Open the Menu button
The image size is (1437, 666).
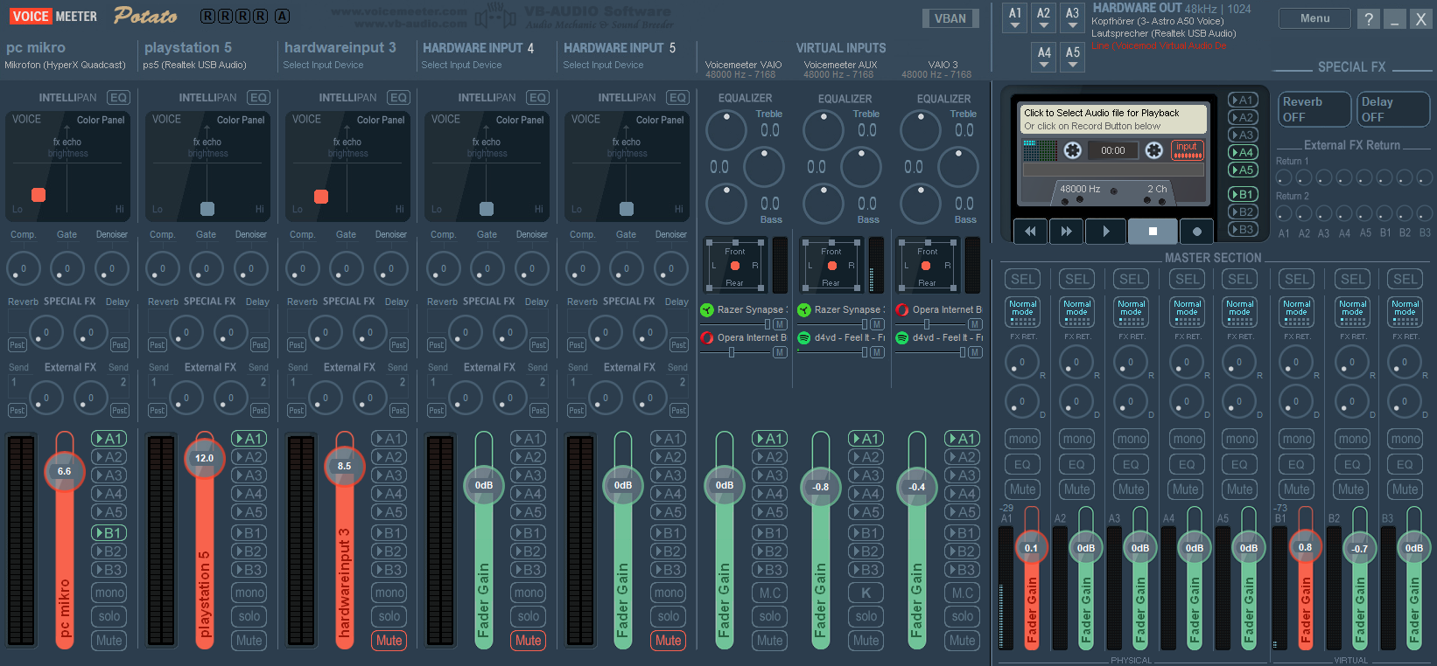click(x=1314, y=18)
